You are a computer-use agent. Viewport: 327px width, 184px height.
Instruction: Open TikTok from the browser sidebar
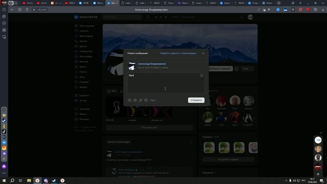coord(4,131)
